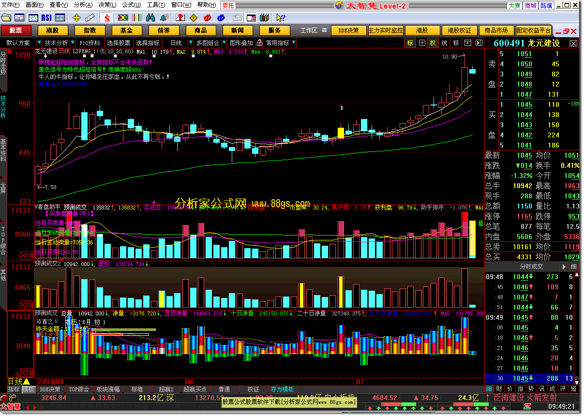Image resolution: width=584 pixels, height=416 pixels.
Task: Click the window layout toolbar icon
Action: point(251,18)
